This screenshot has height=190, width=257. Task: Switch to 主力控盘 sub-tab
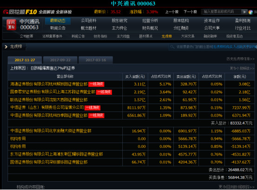(x=123, y=36)
